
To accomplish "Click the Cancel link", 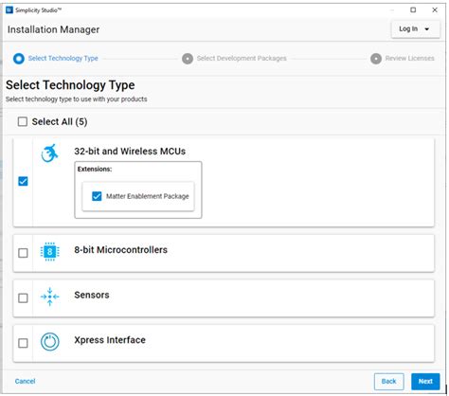I will click(25, 381).
